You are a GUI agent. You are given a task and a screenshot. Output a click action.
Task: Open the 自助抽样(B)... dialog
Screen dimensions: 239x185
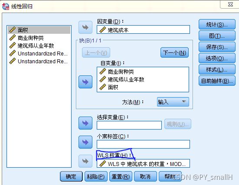pos(217,81)
